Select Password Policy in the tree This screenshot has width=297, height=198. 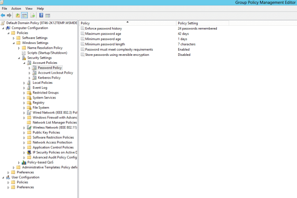[50, 68]
